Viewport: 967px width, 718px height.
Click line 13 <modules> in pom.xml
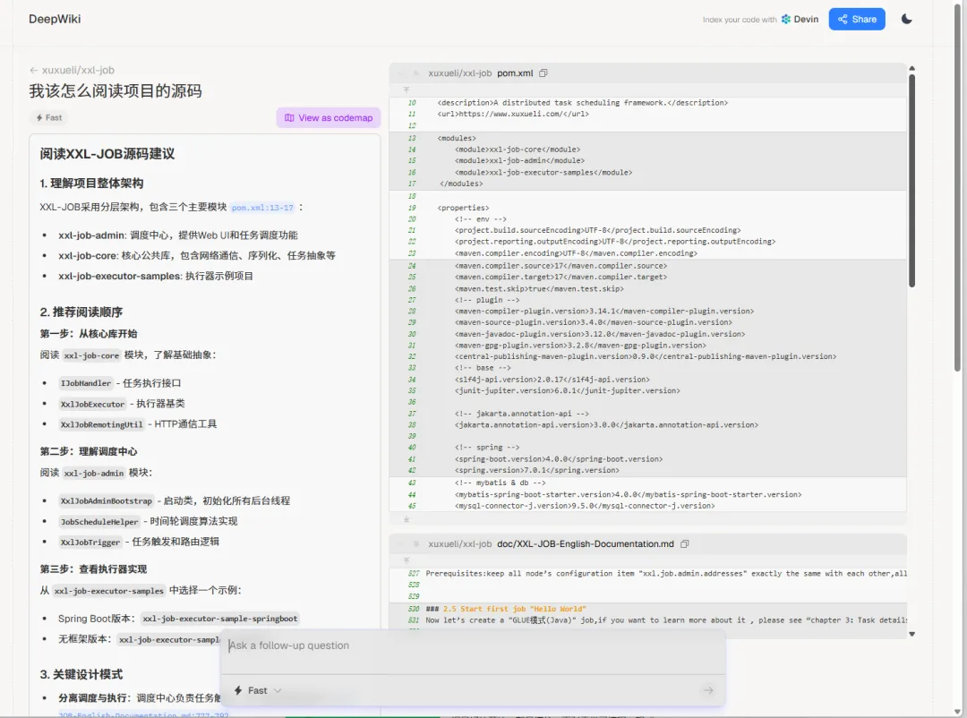(457, 138)
